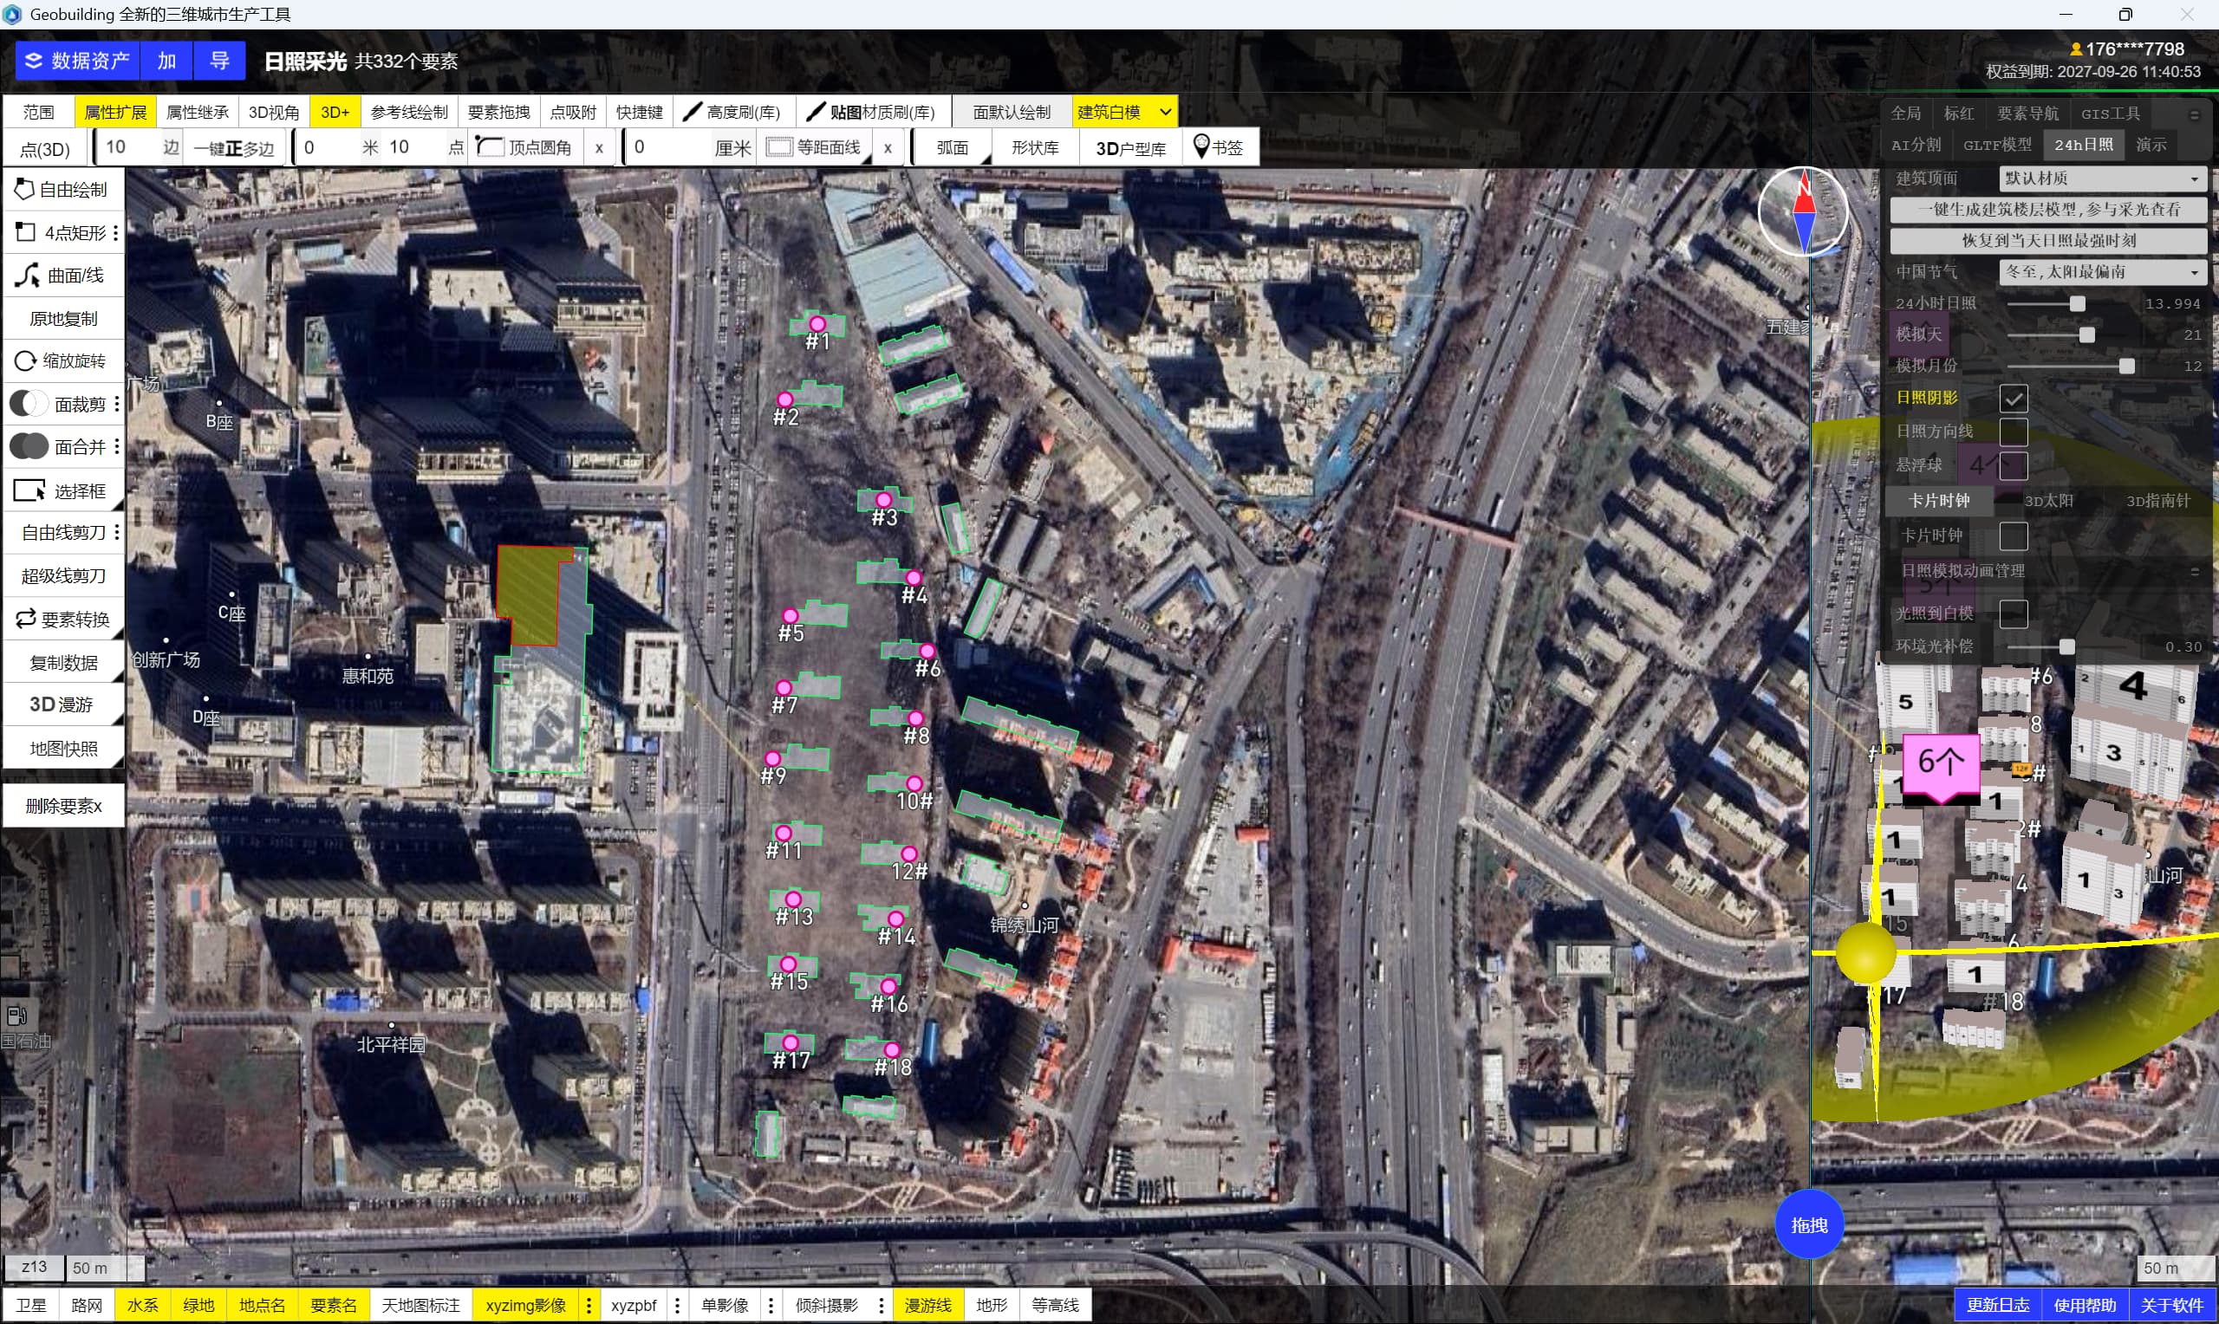Screen dimensions: 2219x1324
Task: Select the height brush pencil tool
Action: 692,113
